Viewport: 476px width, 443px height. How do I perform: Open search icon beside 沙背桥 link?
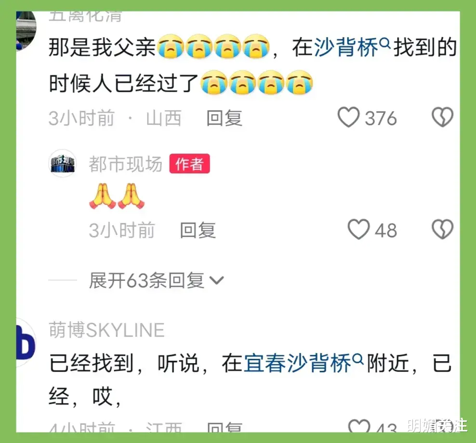pos(385,43)
